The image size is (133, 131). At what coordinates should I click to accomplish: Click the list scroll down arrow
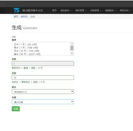point(72,53)
